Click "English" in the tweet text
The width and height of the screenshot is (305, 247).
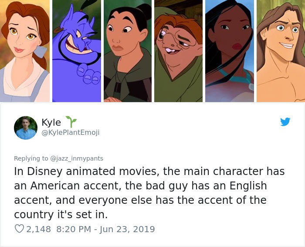245,185
